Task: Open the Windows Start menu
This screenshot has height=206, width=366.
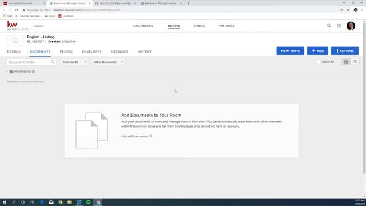Action: click(x=5, y=202)
